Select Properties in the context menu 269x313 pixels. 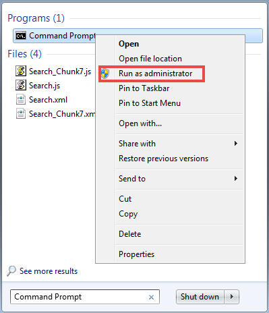coord(136,254)
